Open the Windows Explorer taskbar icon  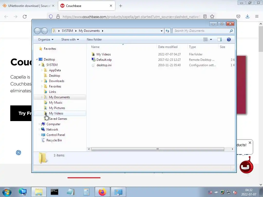pos(39,192)
